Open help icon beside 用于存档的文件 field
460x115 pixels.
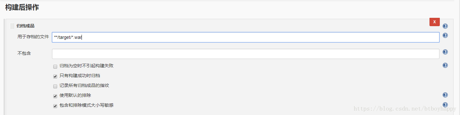click(445, 35)
